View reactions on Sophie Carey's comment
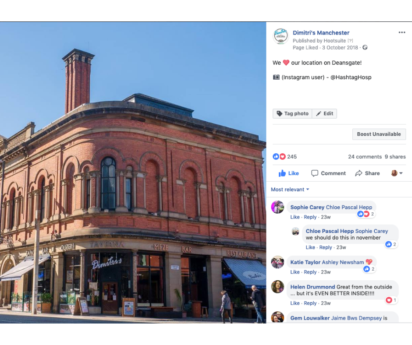 pyautogui.click(x=366, y=214)
